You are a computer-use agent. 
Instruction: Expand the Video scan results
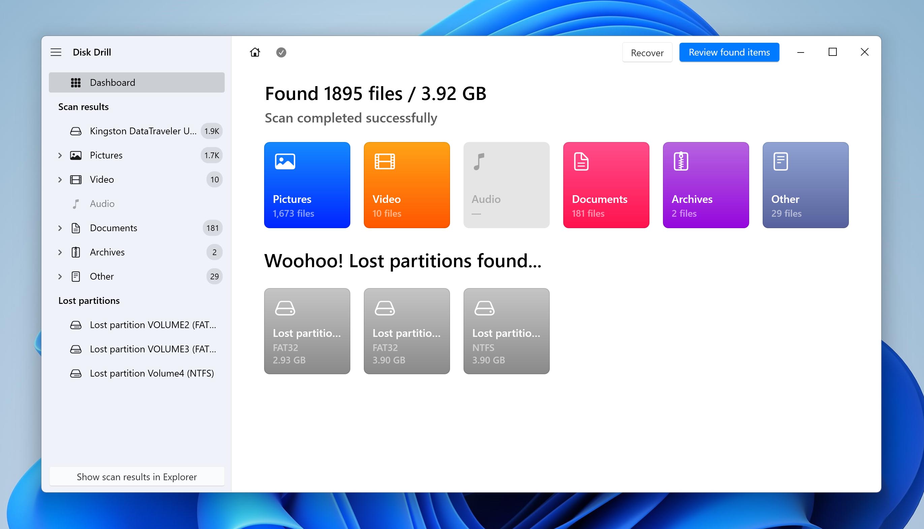(x=60, y=179)
